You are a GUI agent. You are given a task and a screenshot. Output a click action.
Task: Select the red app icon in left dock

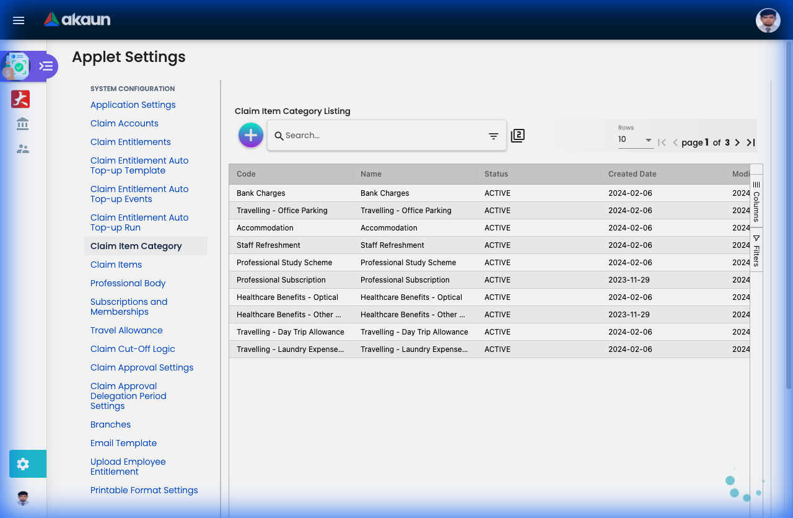[x=20, y=99]
